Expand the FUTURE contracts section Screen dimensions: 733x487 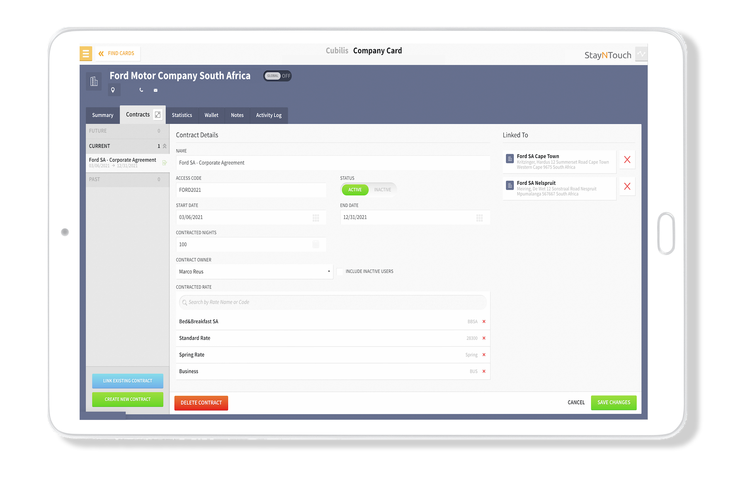[x=127, y=131]
